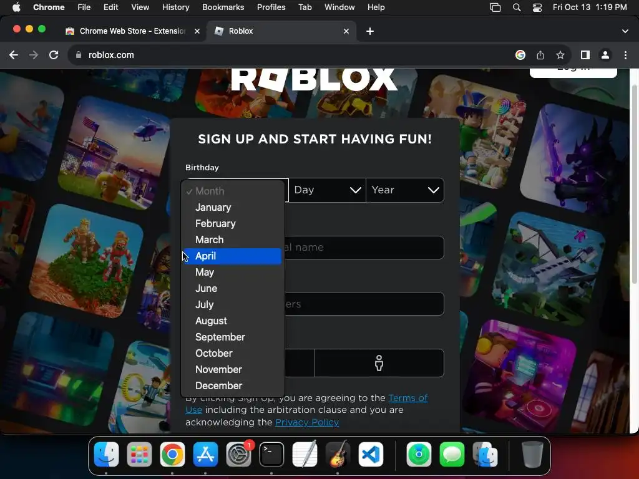639x479 pixels.
Task: Share this page via the share icon
Action: 540,55
